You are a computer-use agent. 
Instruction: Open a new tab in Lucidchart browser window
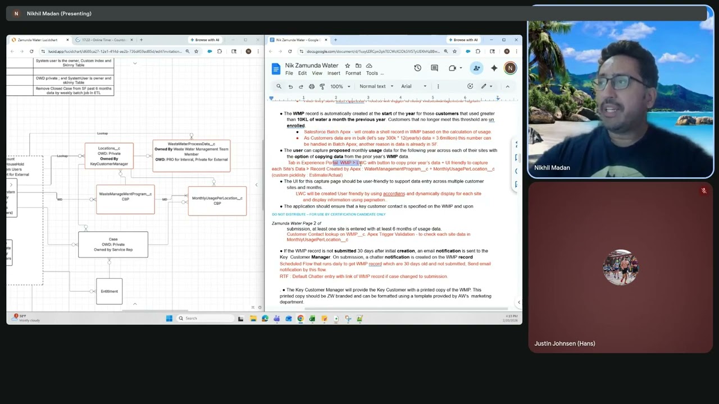click(141, 40)
